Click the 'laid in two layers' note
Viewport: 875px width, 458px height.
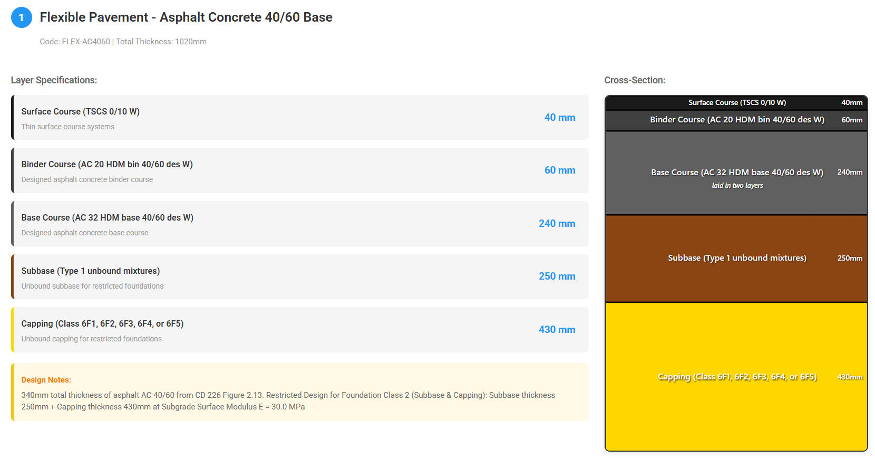point(737,186)
